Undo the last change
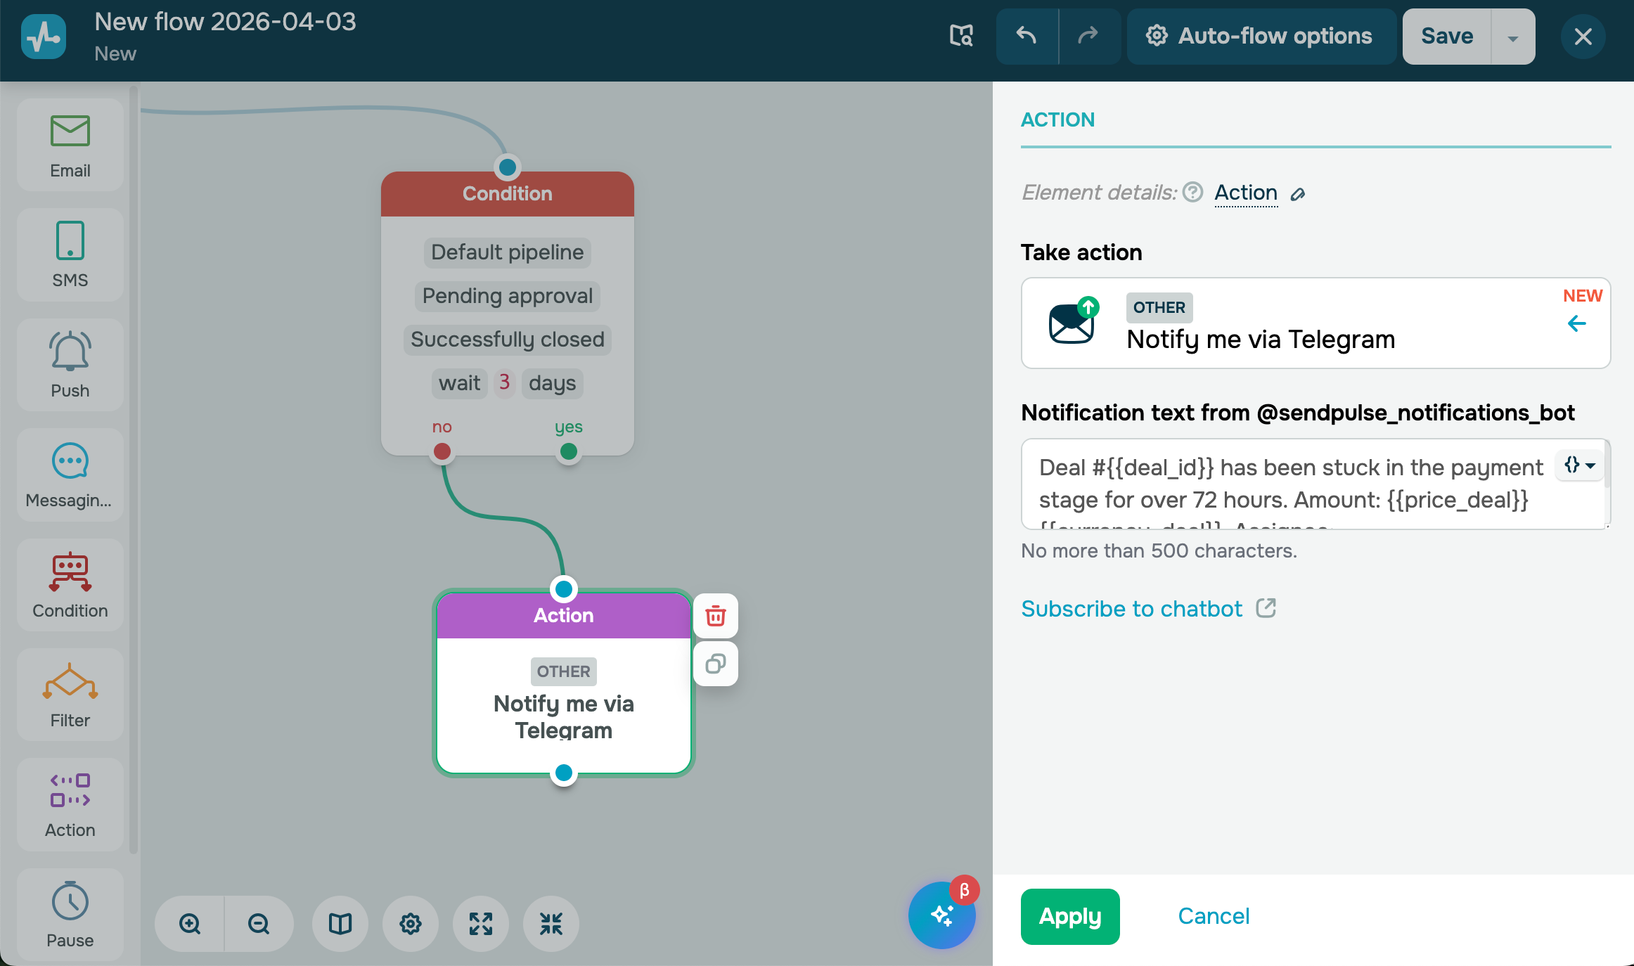 click(1027, 36)
